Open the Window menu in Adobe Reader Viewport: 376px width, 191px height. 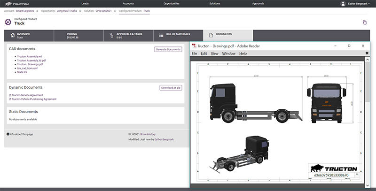click(228, 53)
